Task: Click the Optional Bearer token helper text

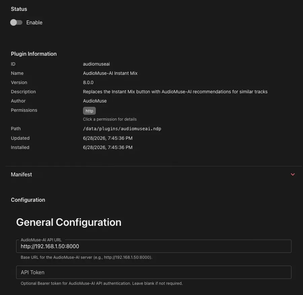Action: point(102,284)
